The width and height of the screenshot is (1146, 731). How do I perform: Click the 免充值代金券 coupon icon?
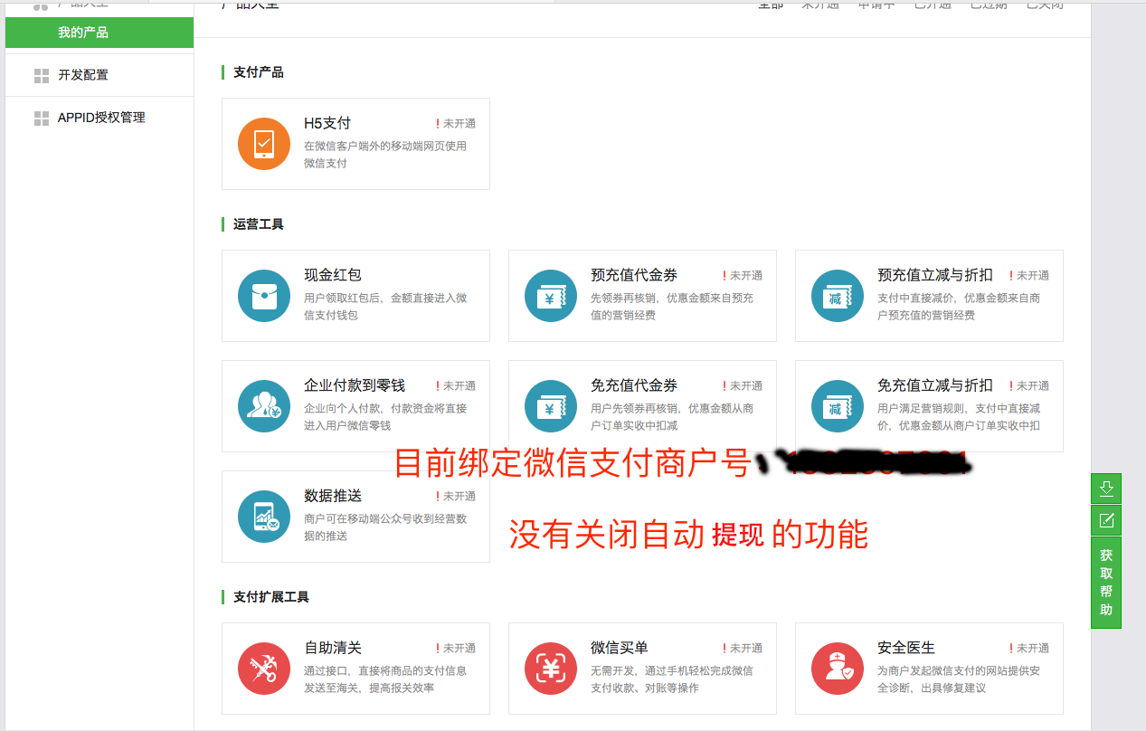tap(551, 406)
